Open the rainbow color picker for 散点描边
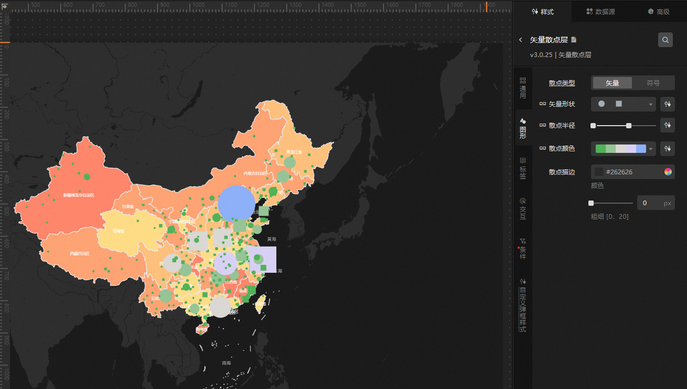This screenshot has width=687, height=389. (668, 172)
